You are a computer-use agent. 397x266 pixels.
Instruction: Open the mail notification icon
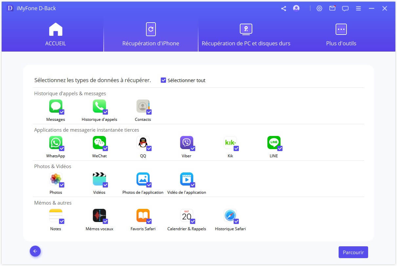pyautogui.click(x=332, y=9)
